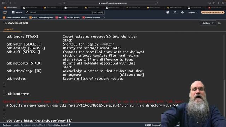Click the 'cdk watch [STACKS..]' text line
This screenshot has height=127, width=226.
(24, 44)
